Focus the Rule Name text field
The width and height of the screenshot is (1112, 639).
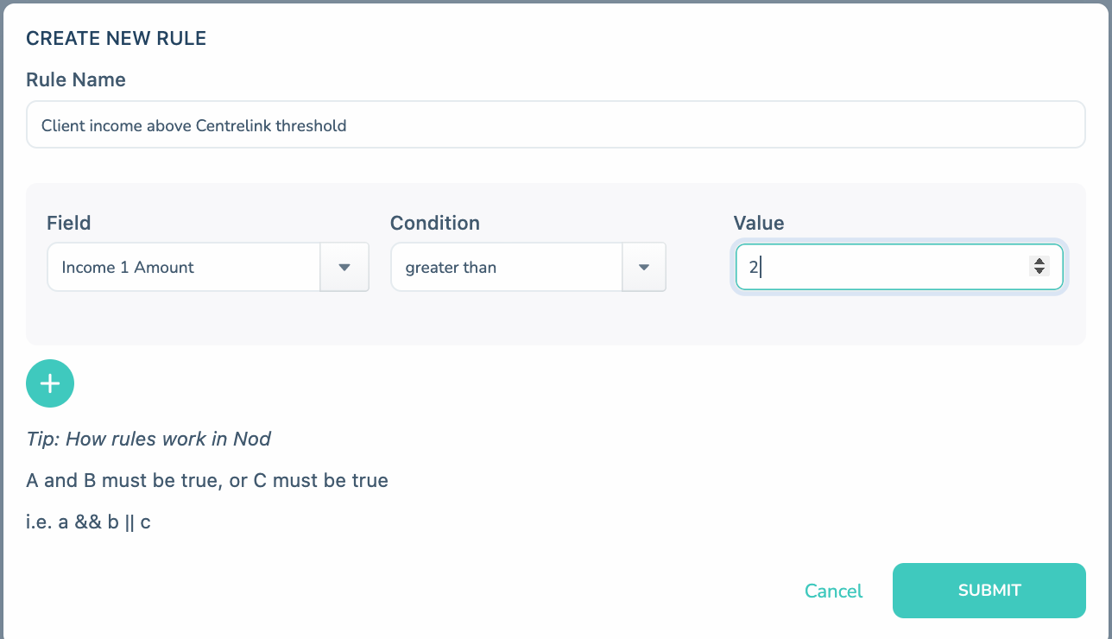[x=555, y=125]
